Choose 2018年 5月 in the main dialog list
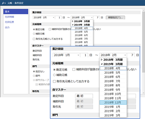This screenshot has width=145, height=119. tap(82, 32)
